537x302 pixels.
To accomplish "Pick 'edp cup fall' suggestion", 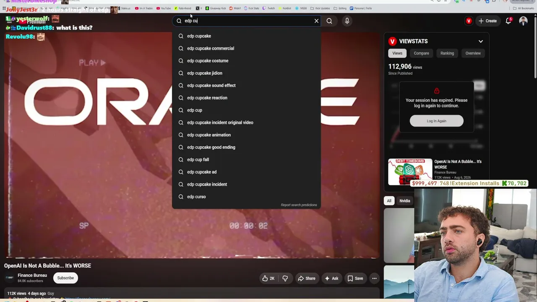I will click(246, 160).
